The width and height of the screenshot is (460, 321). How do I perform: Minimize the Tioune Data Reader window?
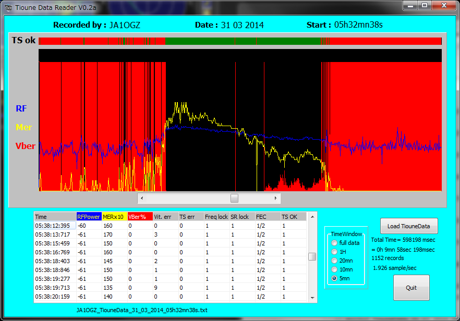click(410, 6)
